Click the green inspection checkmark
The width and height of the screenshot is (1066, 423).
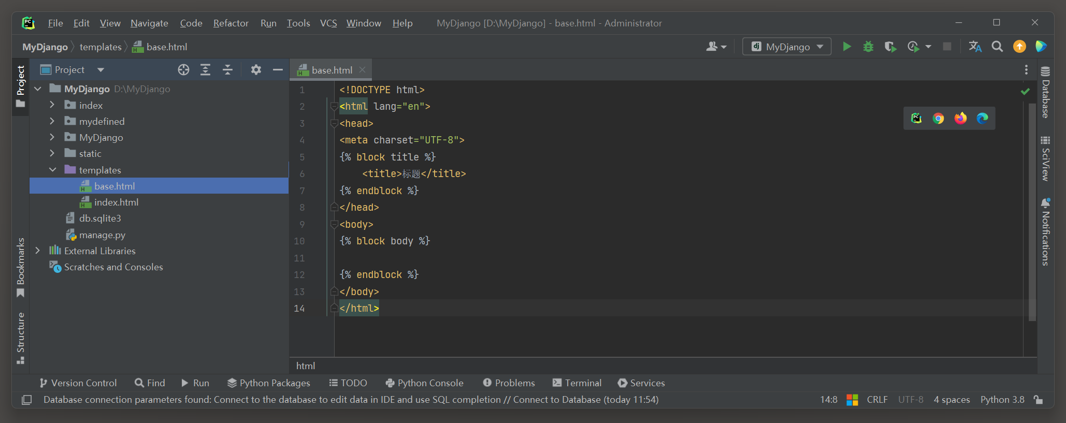(x=1025, y=91)
